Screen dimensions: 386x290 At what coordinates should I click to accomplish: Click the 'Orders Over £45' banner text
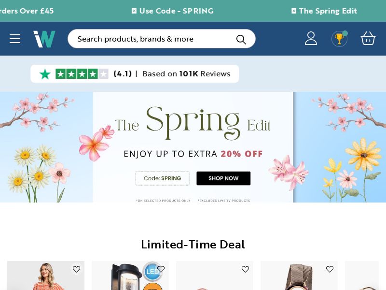pos(26,11)
